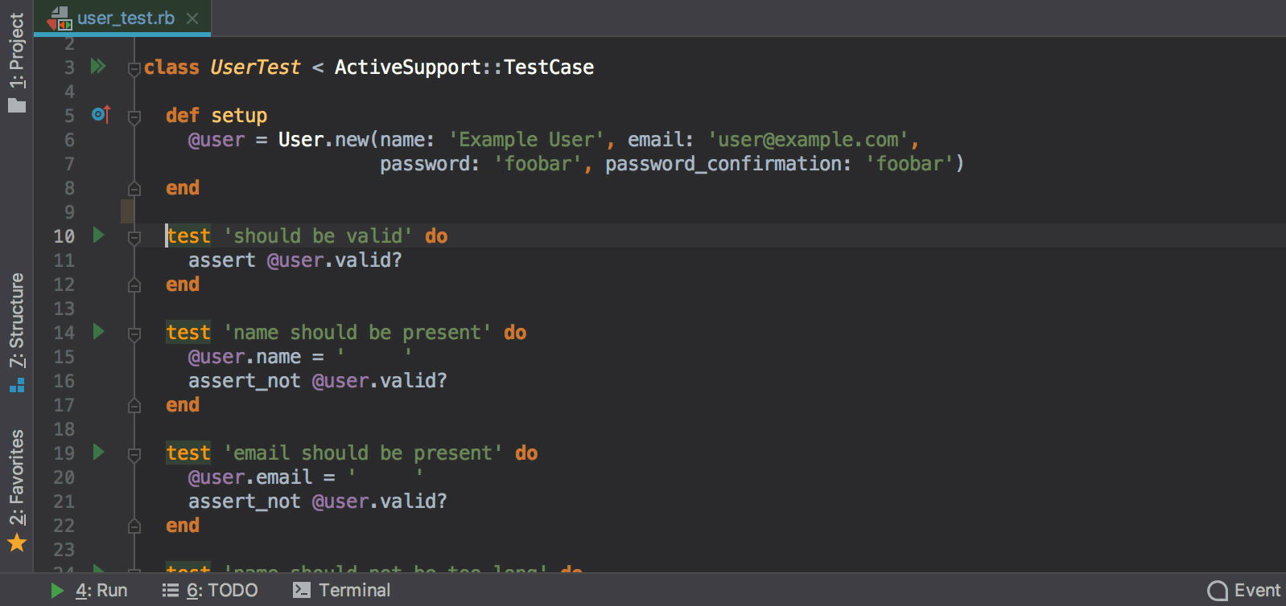The width and height of the screenshot is (1286, 606).
Task: Run the 'email should be present' test
Action: pos(98,452)
